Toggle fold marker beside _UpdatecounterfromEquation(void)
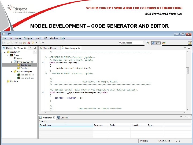The image size is (193, 145). pyautogui.click(x=43, y=92)
